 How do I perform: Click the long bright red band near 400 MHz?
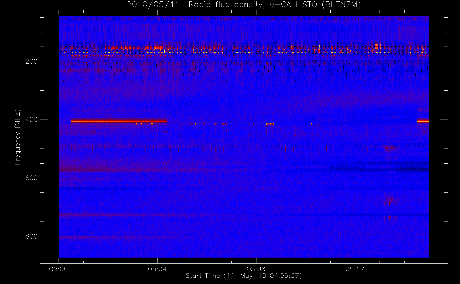point(119,121)
